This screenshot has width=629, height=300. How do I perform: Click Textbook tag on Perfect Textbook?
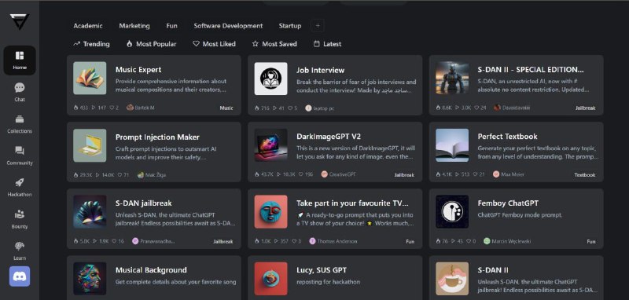(585, 175)
